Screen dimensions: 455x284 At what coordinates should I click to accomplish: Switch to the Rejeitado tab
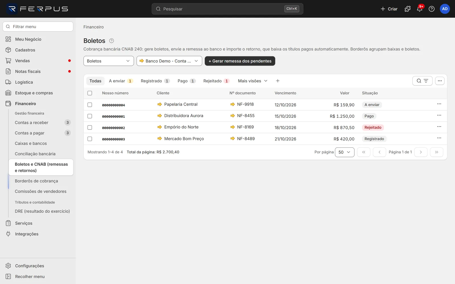216,81
